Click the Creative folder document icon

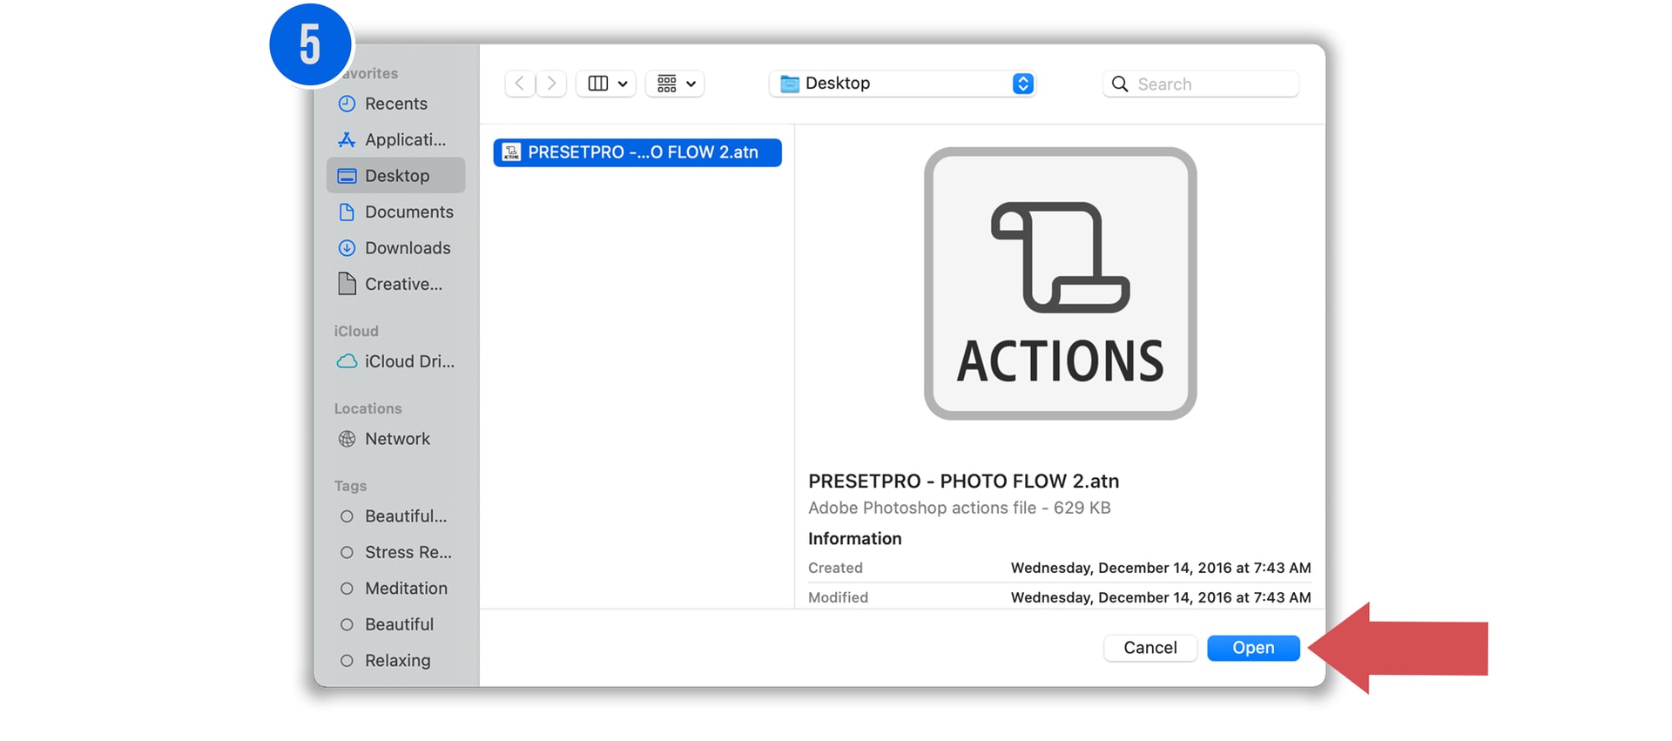pyautogui.click(x=347, y=284)
